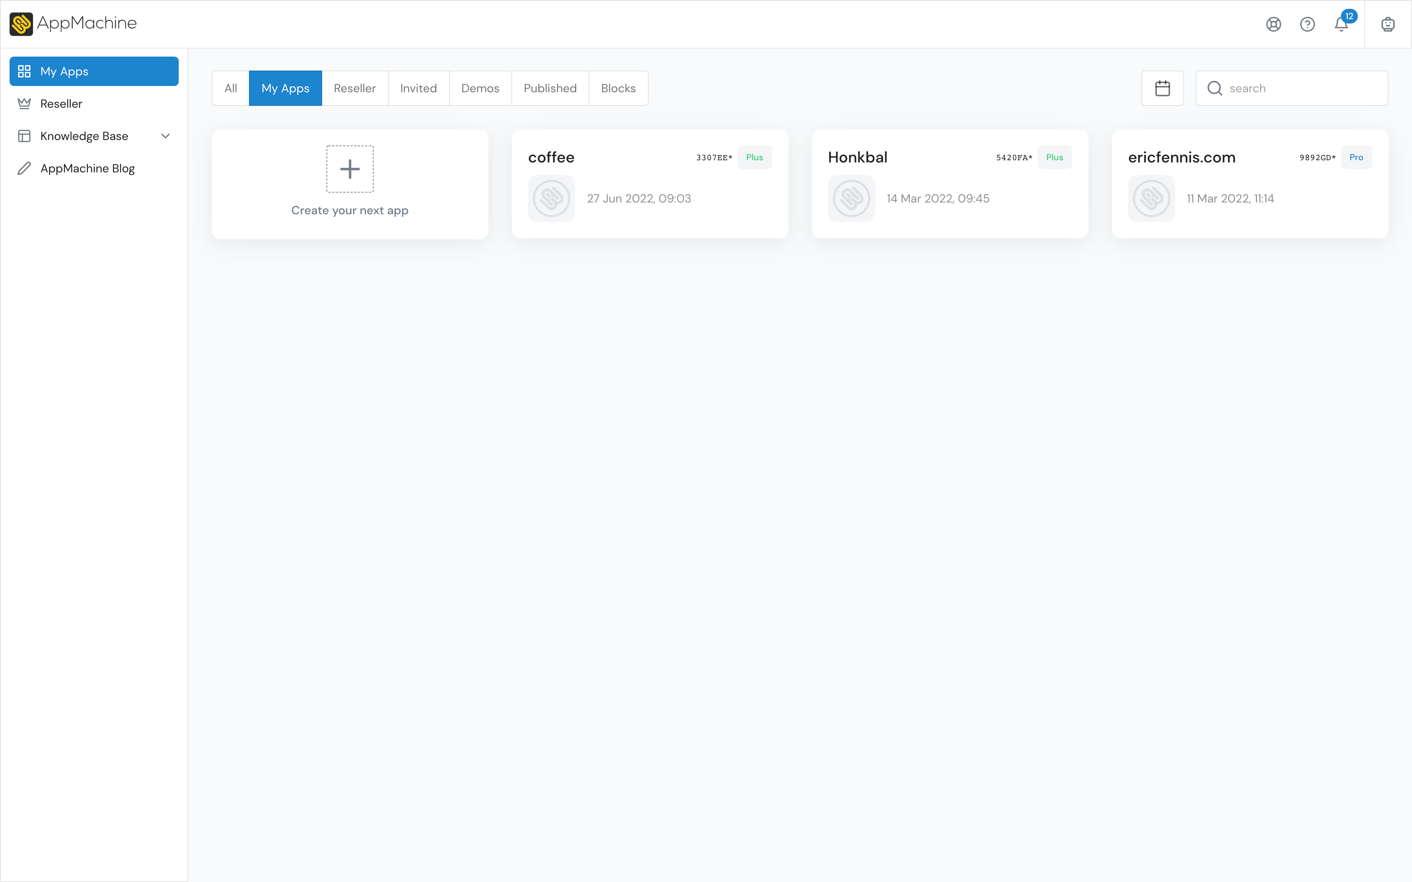Viewport: 1412px width, 882px height.
Task: Click the My Apps grid icon in sidebar
Action: point(24,71)
